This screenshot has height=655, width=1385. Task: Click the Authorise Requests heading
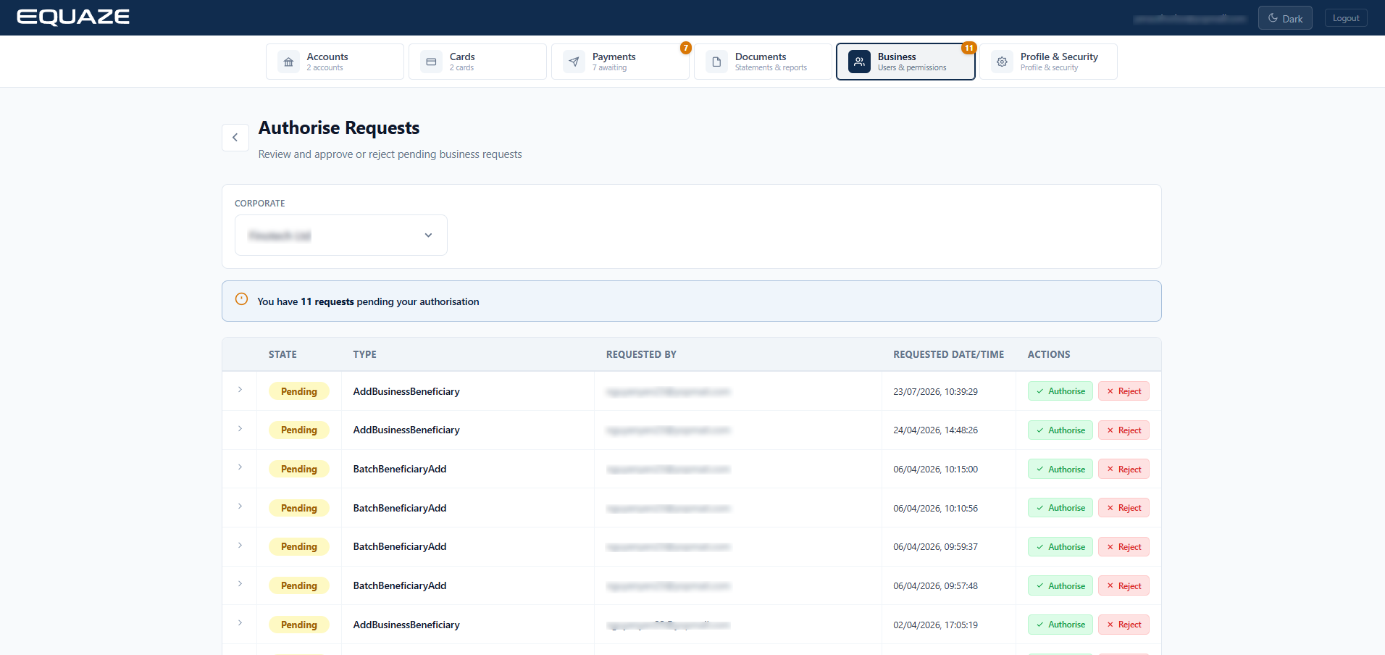click(339, 128)
